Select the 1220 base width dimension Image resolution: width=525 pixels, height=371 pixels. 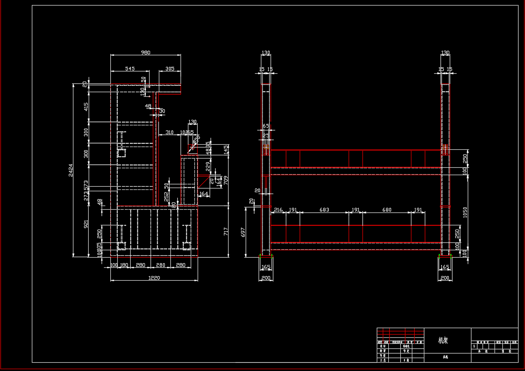pos(154,278)
